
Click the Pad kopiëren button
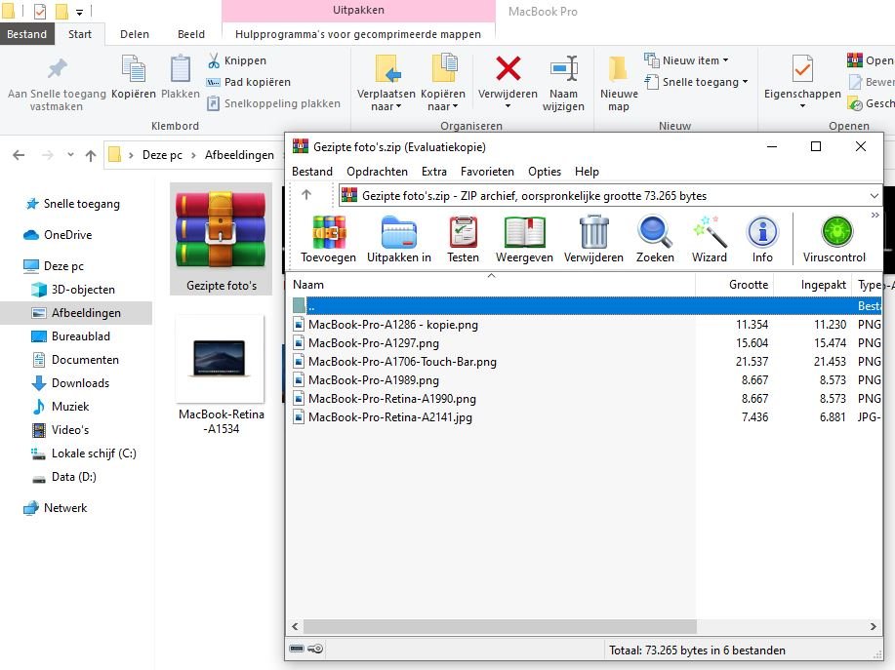(249, 82)
